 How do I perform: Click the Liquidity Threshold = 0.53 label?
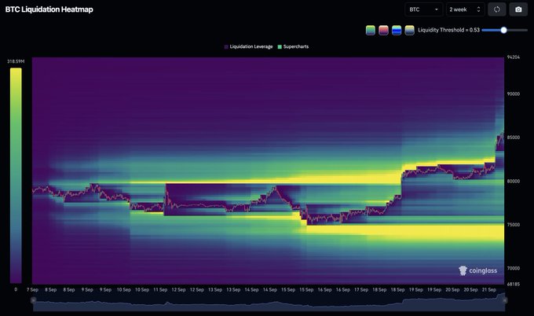point(448,30)
